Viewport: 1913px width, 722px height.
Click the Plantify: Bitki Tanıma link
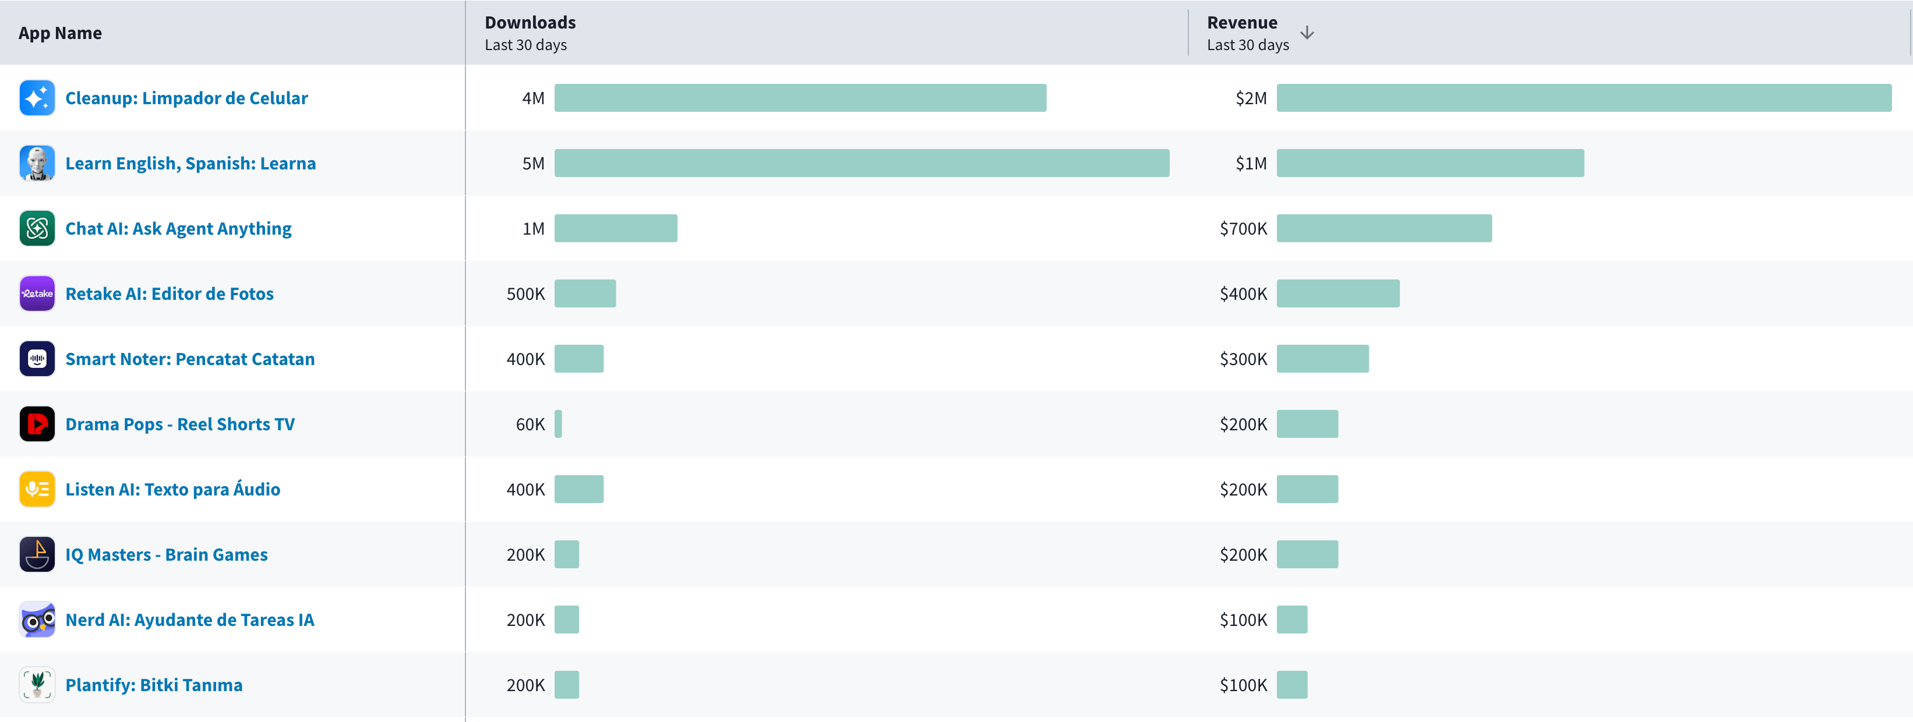(154, 685)
